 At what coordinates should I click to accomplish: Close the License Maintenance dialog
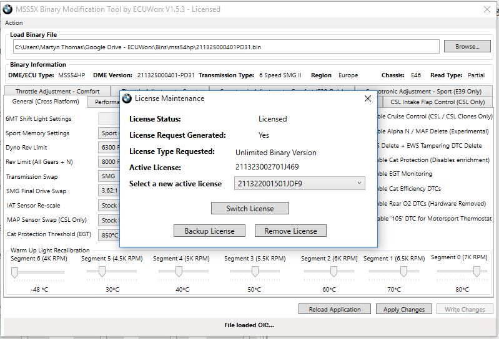click(x=367, y=98)
